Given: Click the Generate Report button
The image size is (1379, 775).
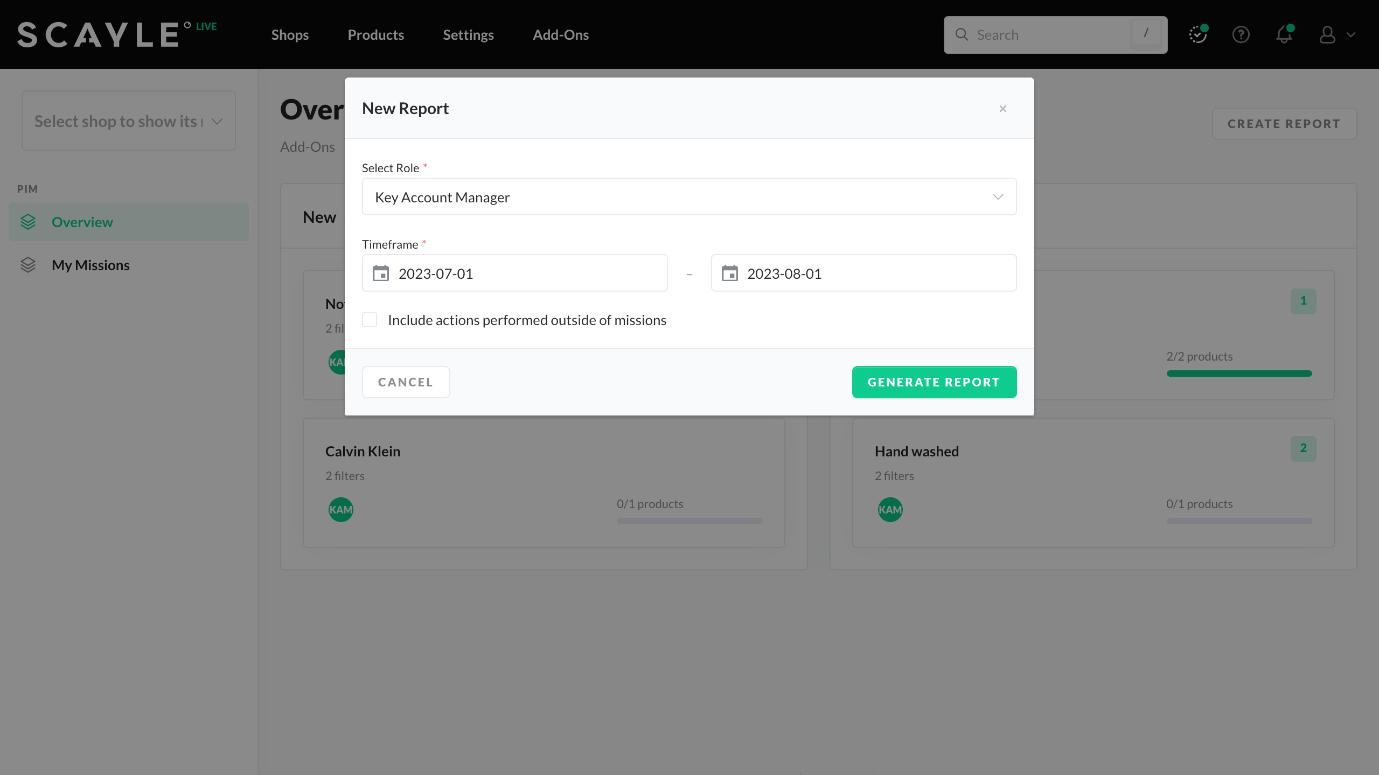Looking at the screenshot, I should pyautogui.click(x=934, y=382).
